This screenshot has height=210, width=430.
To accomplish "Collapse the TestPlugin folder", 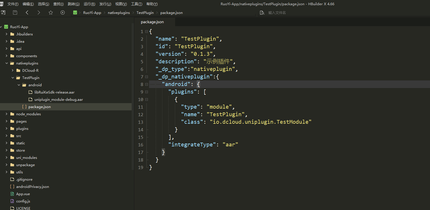I will click(12, 78).
